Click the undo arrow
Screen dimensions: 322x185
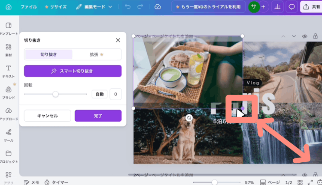[x=128, y=7]
